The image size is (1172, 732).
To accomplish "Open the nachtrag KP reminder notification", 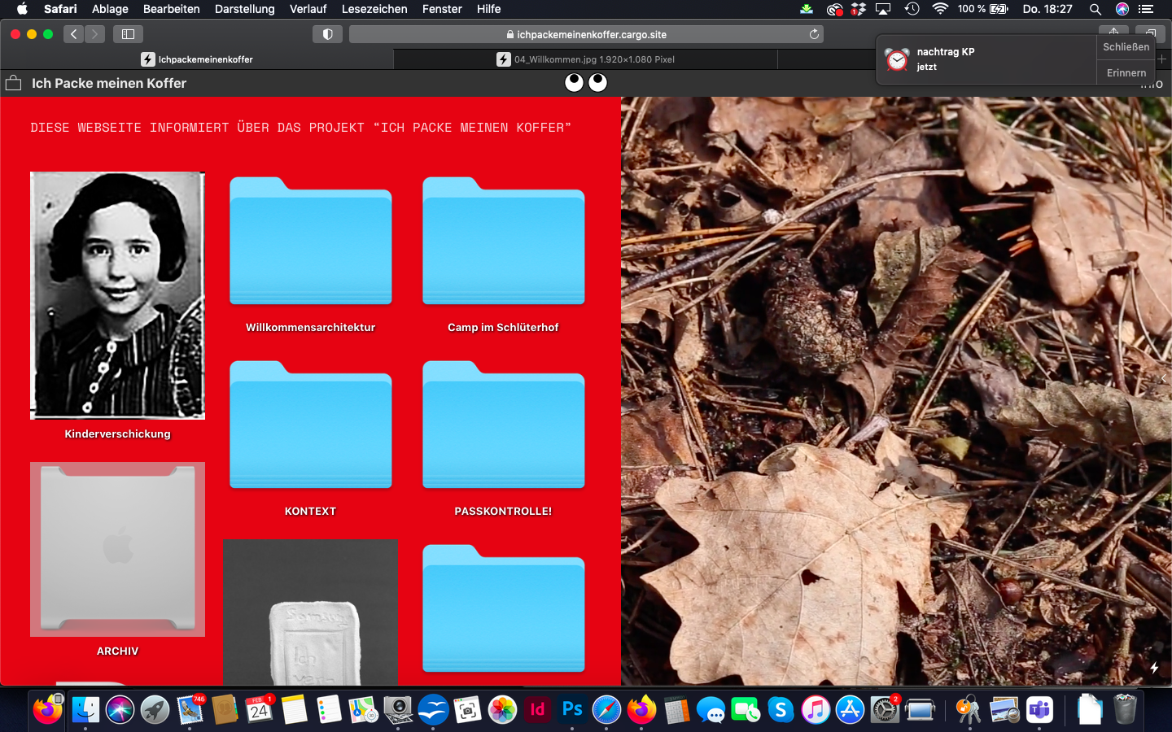I will 986,59.
